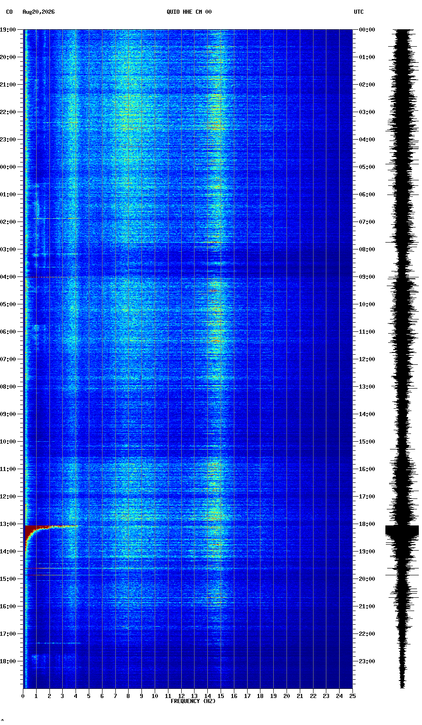The height and width of the screenshot is (725, 422).
Task: Click frequency axis tick '0'
Action: (23, 696)
